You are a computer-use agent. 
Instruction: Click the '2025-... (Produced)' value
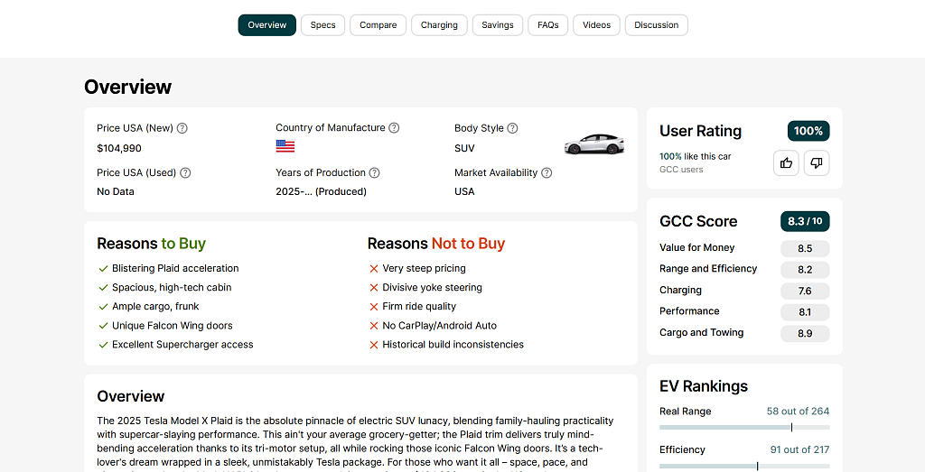pos(321,191)
